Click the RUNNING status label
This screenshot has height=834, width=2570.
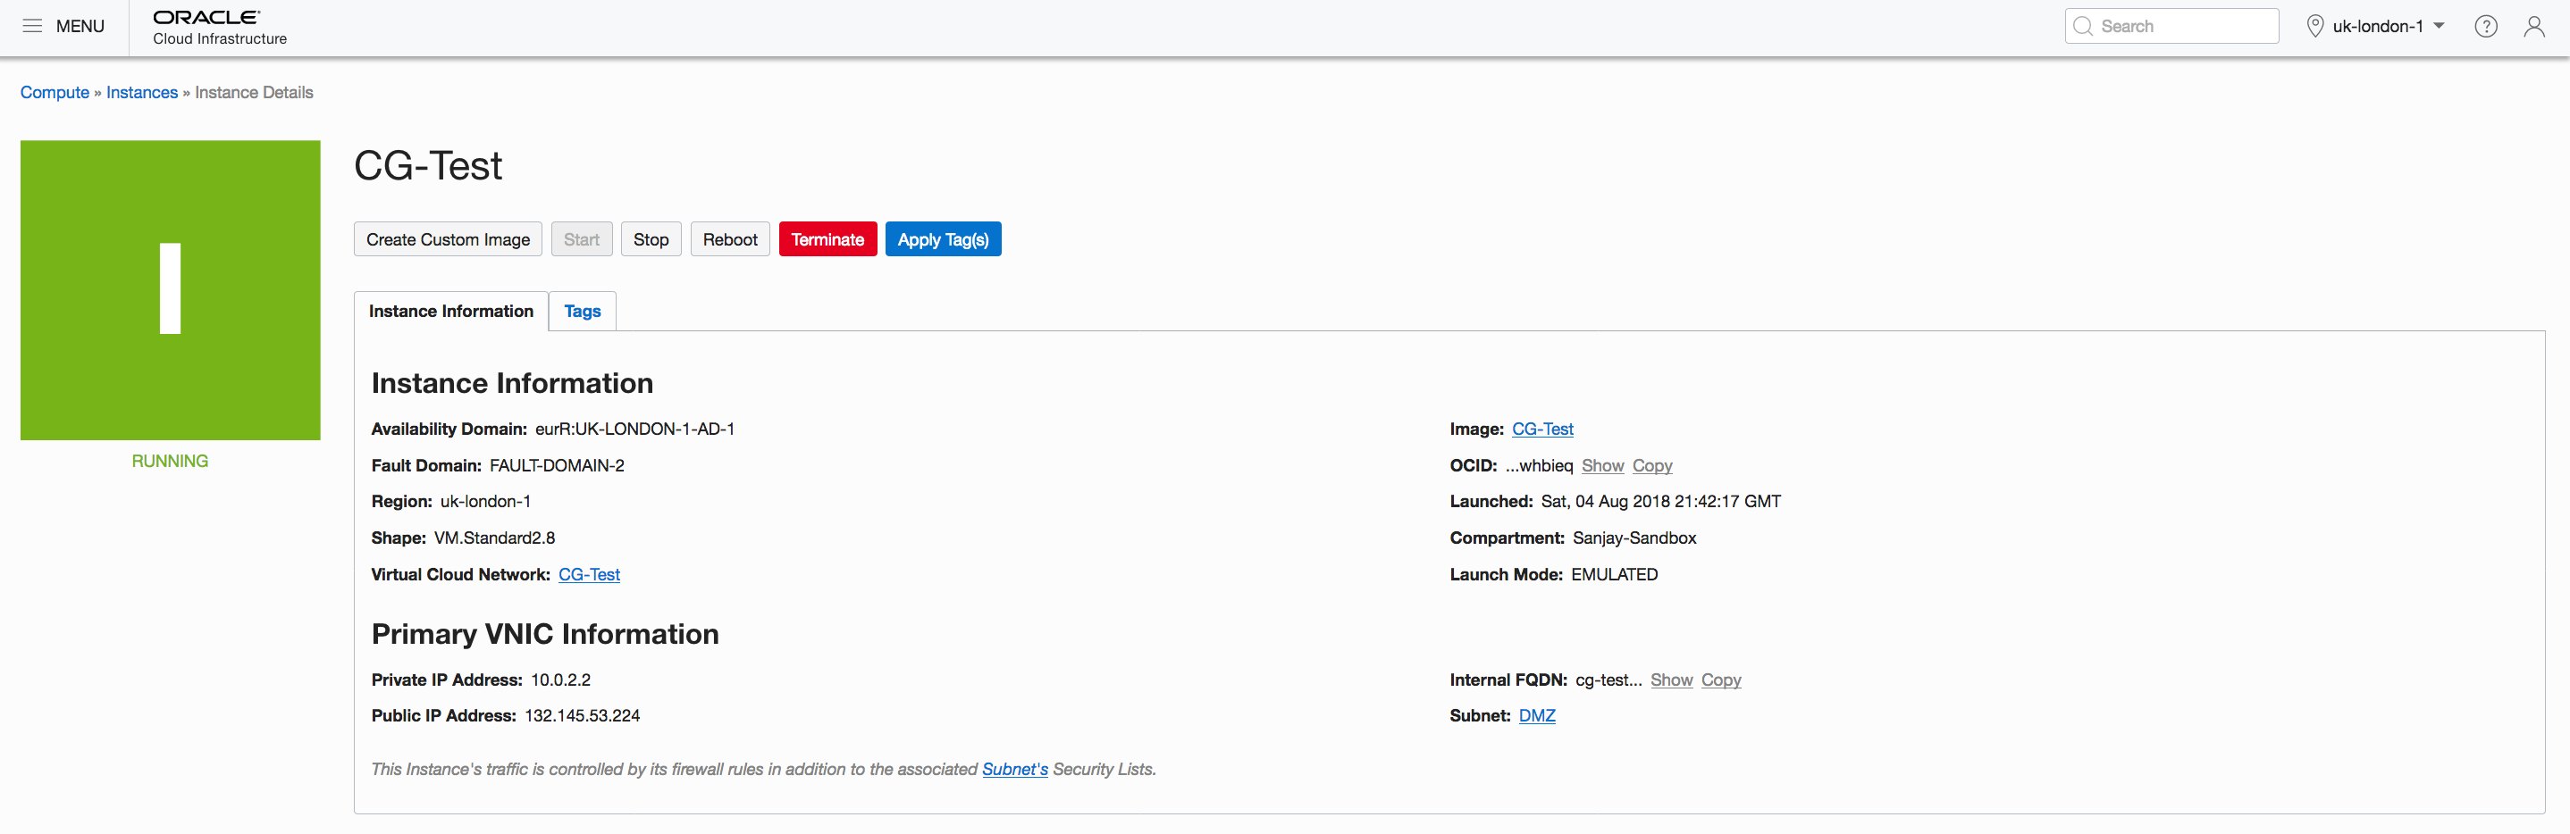171,462
